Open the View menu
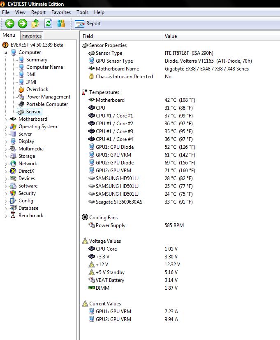This screenshot has width=280, height=340. (20, 12)
